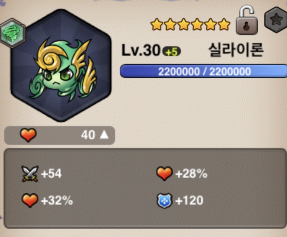Click the monster name 실라이론
Screen dimensions: 287x237
[x=236, y=50]
